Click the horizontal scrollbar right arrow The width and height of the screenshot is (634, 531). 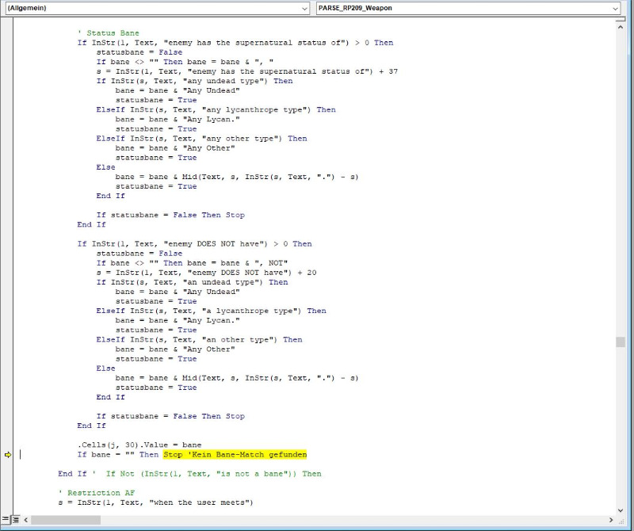(610, 520)
